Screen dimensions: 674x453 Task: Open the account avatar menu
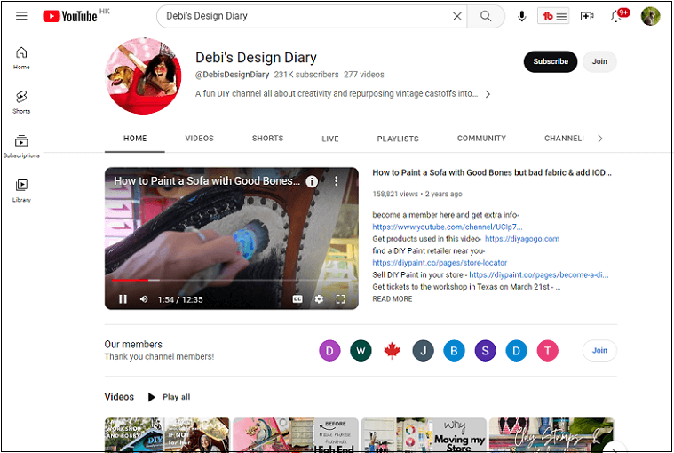click(x=650, y=16)
